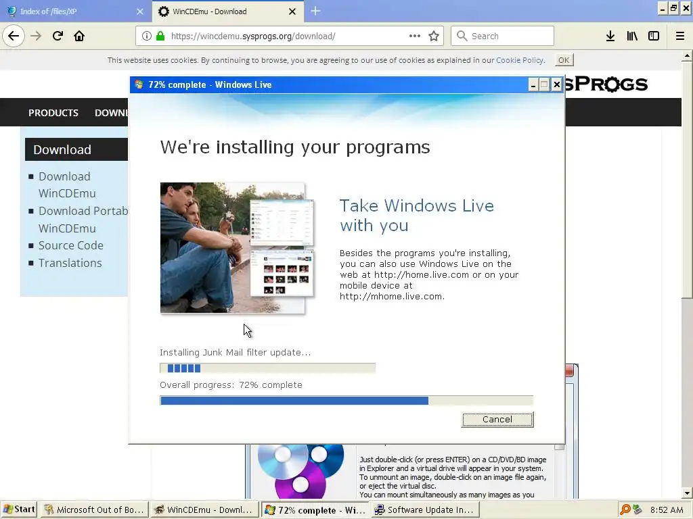Open the Firefox downloads arrow
693x519 pixels.
click(x=610, y=36)
